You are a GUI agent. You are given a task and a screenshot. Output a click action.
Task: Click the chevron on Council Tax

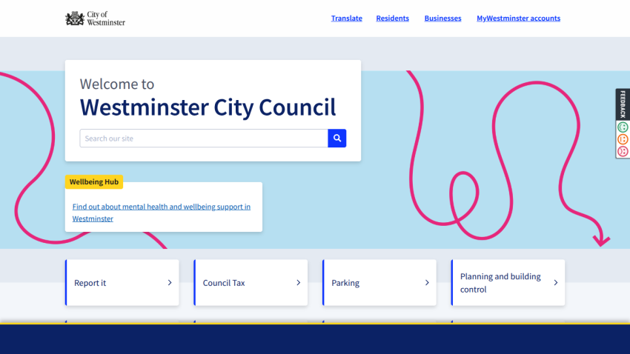298,283
